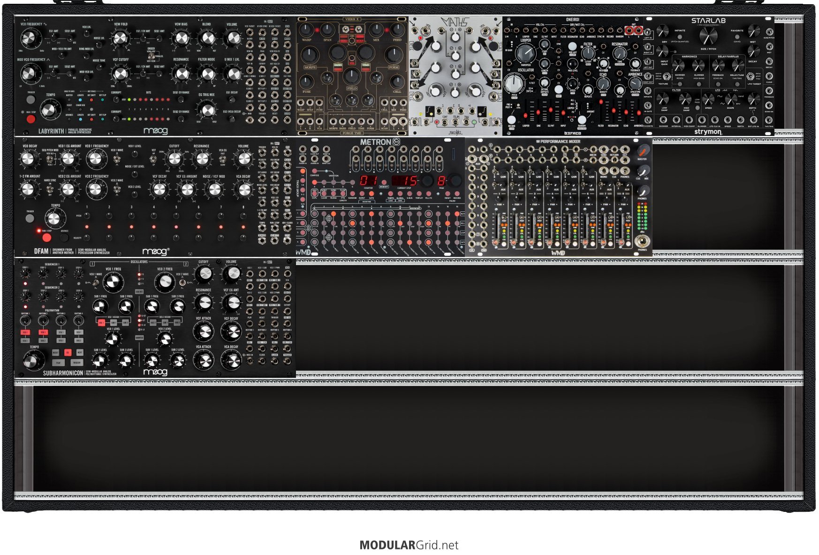Click the moog logo on the Labyrinth panel
The height and width of the screenshot is (555, 819).
155,131
